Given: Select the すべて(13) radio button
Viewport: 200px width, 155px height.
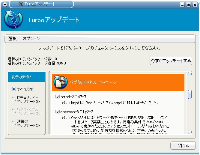Looking at the screenshot, I should pos(14,89).
